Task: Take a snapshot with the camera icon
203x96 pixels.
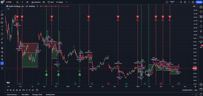Action: pyautogui.click(x=193, y=2)
